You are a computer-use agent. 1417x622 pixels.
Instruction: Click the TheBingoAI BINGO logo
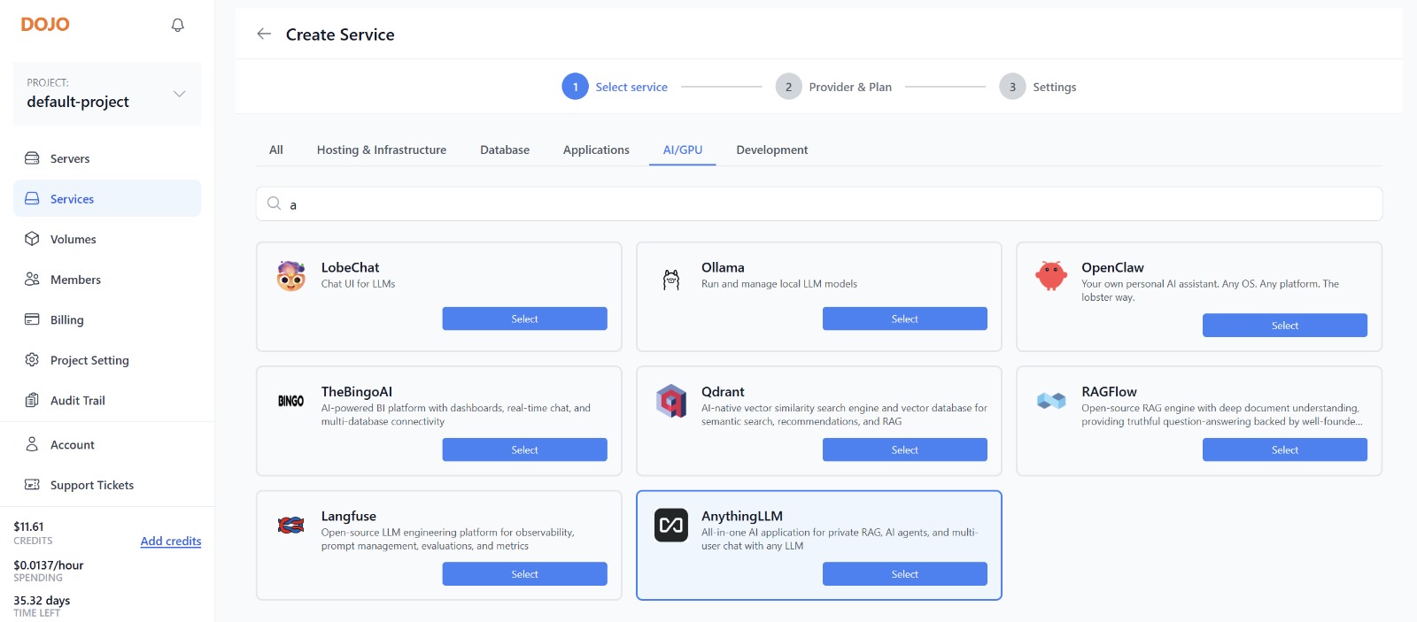click(291, 401)
